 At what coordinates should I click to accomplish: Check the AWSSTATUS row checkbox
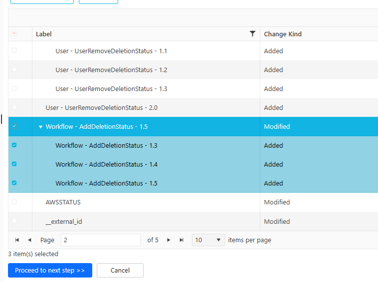click(x=14, y=202)
